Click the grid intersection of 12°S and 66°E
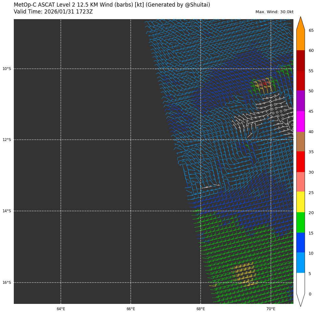 [131, 140]
